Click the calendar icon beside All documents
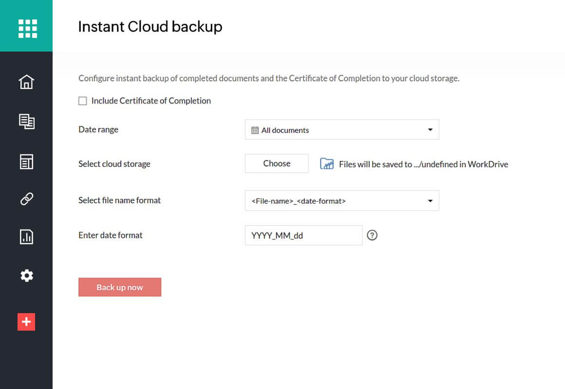Screen dimensions: 565x389 [255, 130]
